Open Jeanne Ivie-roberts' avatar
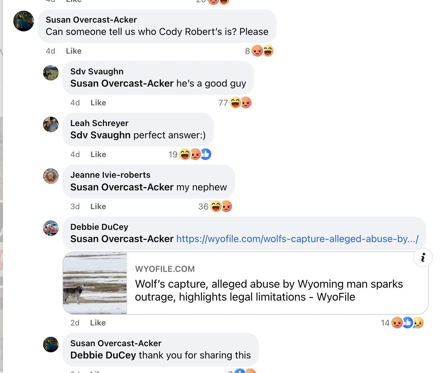The image size is (444, 373). (51, 176)
